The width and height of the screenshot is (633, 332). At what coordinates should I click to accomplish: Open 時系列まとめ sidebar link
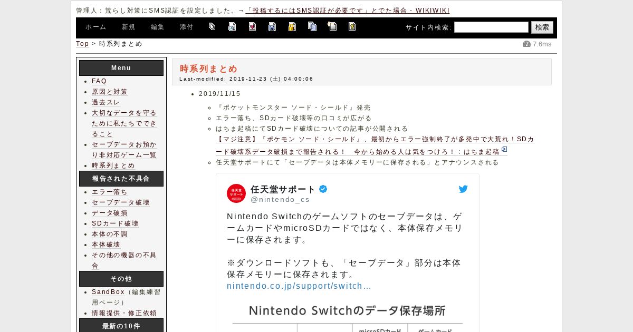pyautogui.click(x=113, y=165)
